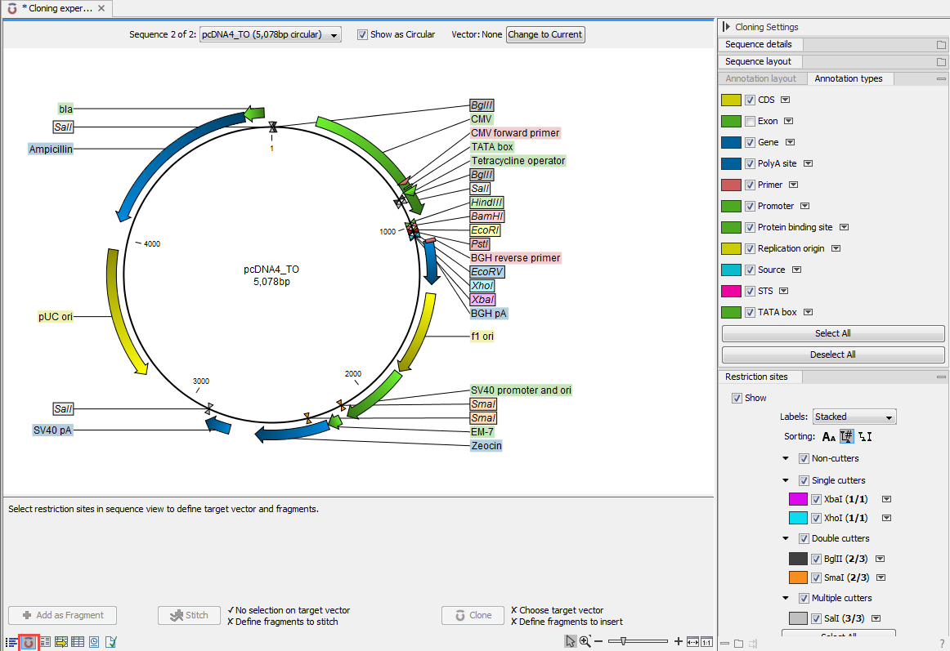Open the history clock view icon
This screenshot has height=651, width=950.
tap(94, 642)
